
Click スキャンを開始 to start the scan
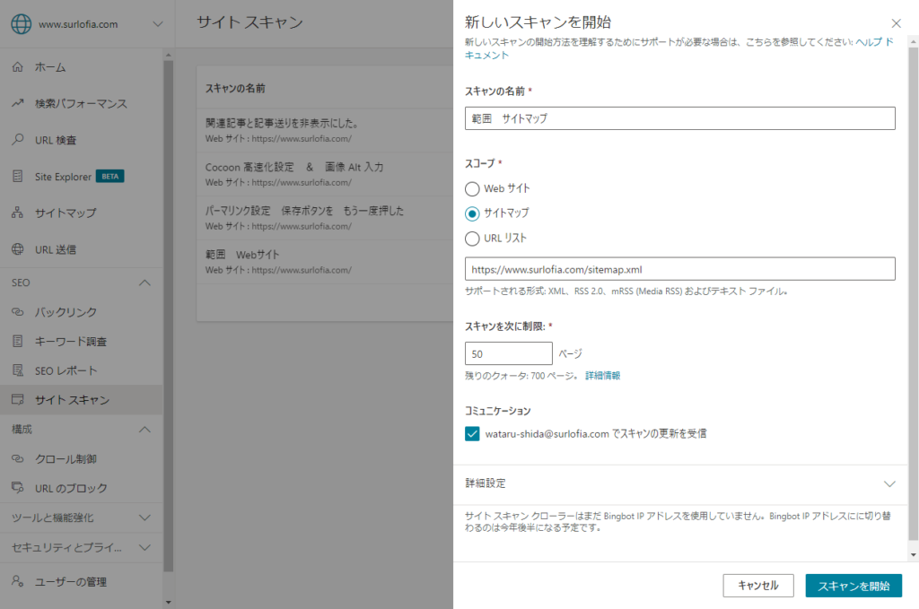[x=853, y=585]
